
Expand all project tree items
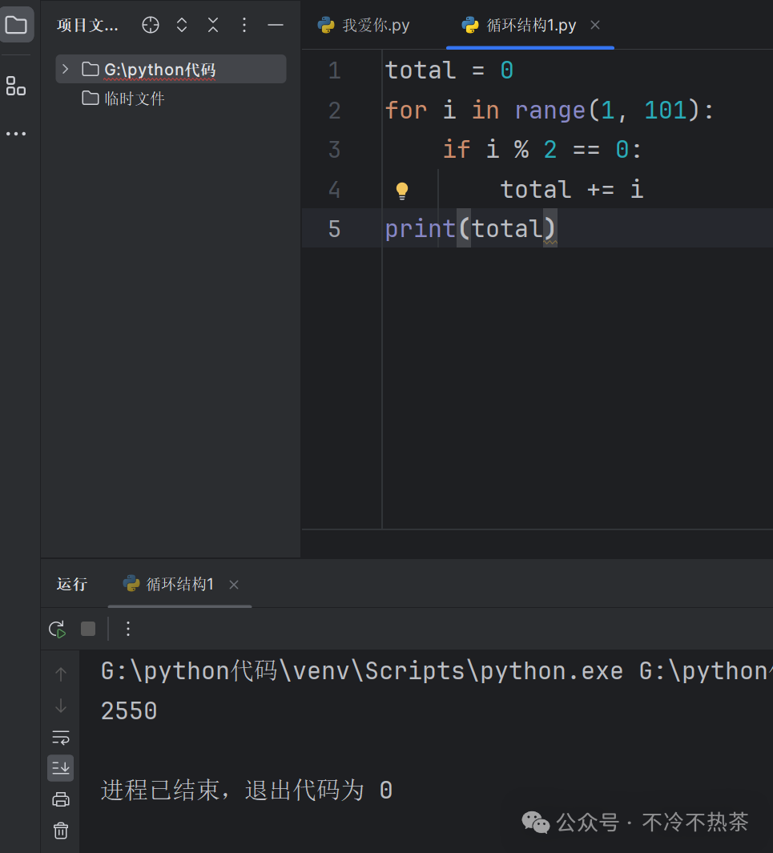coord(182,25)
